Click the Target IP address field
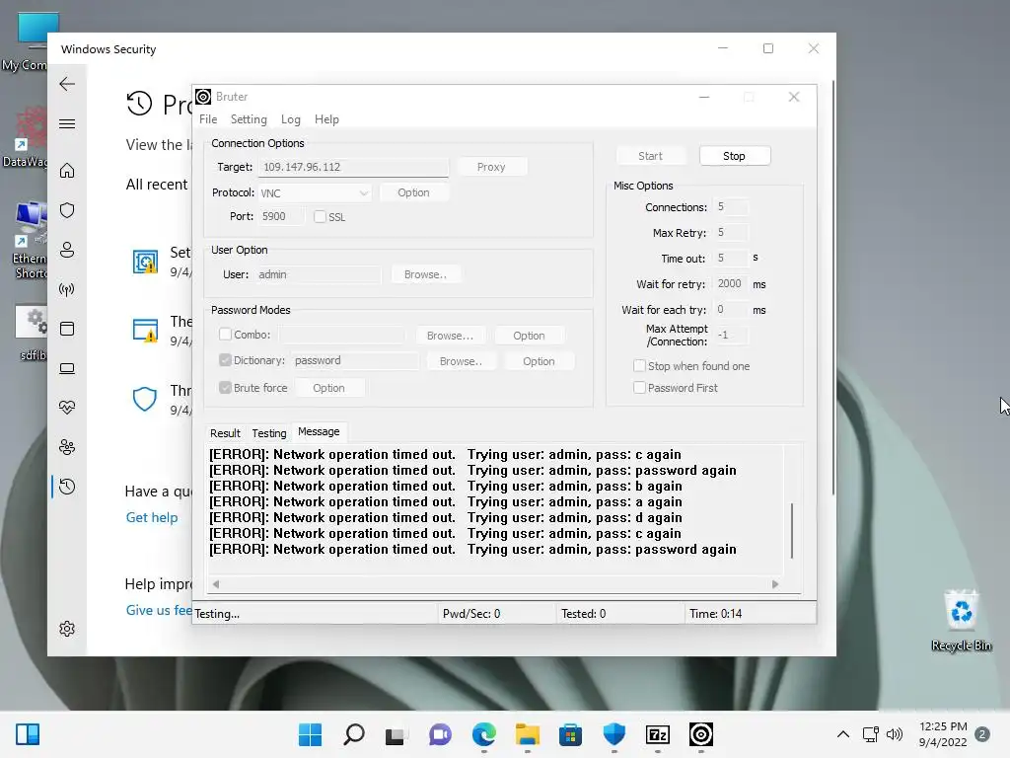 353,167
